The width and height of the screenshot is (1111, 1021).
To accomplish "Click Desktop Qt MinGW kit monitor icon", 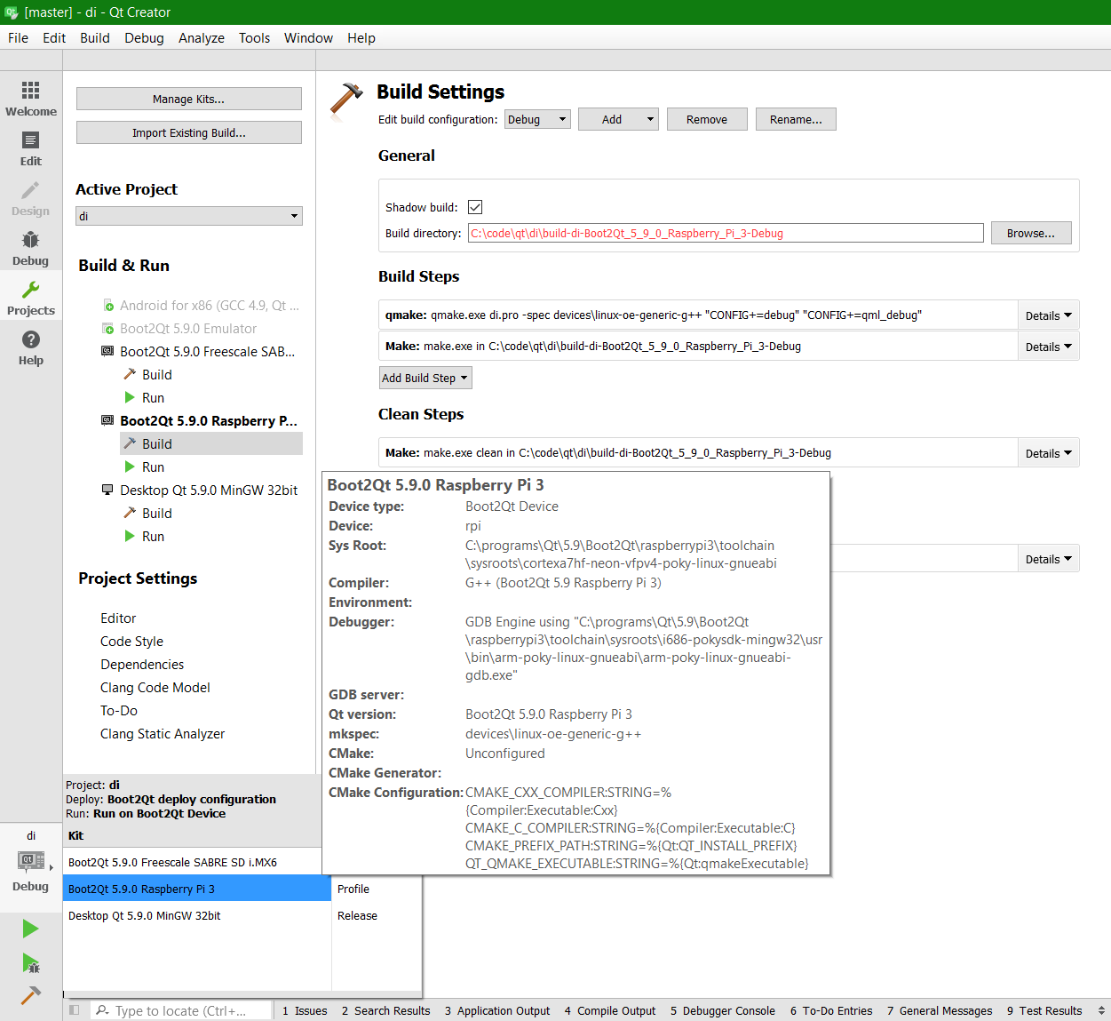I will [x=107, y=490].
